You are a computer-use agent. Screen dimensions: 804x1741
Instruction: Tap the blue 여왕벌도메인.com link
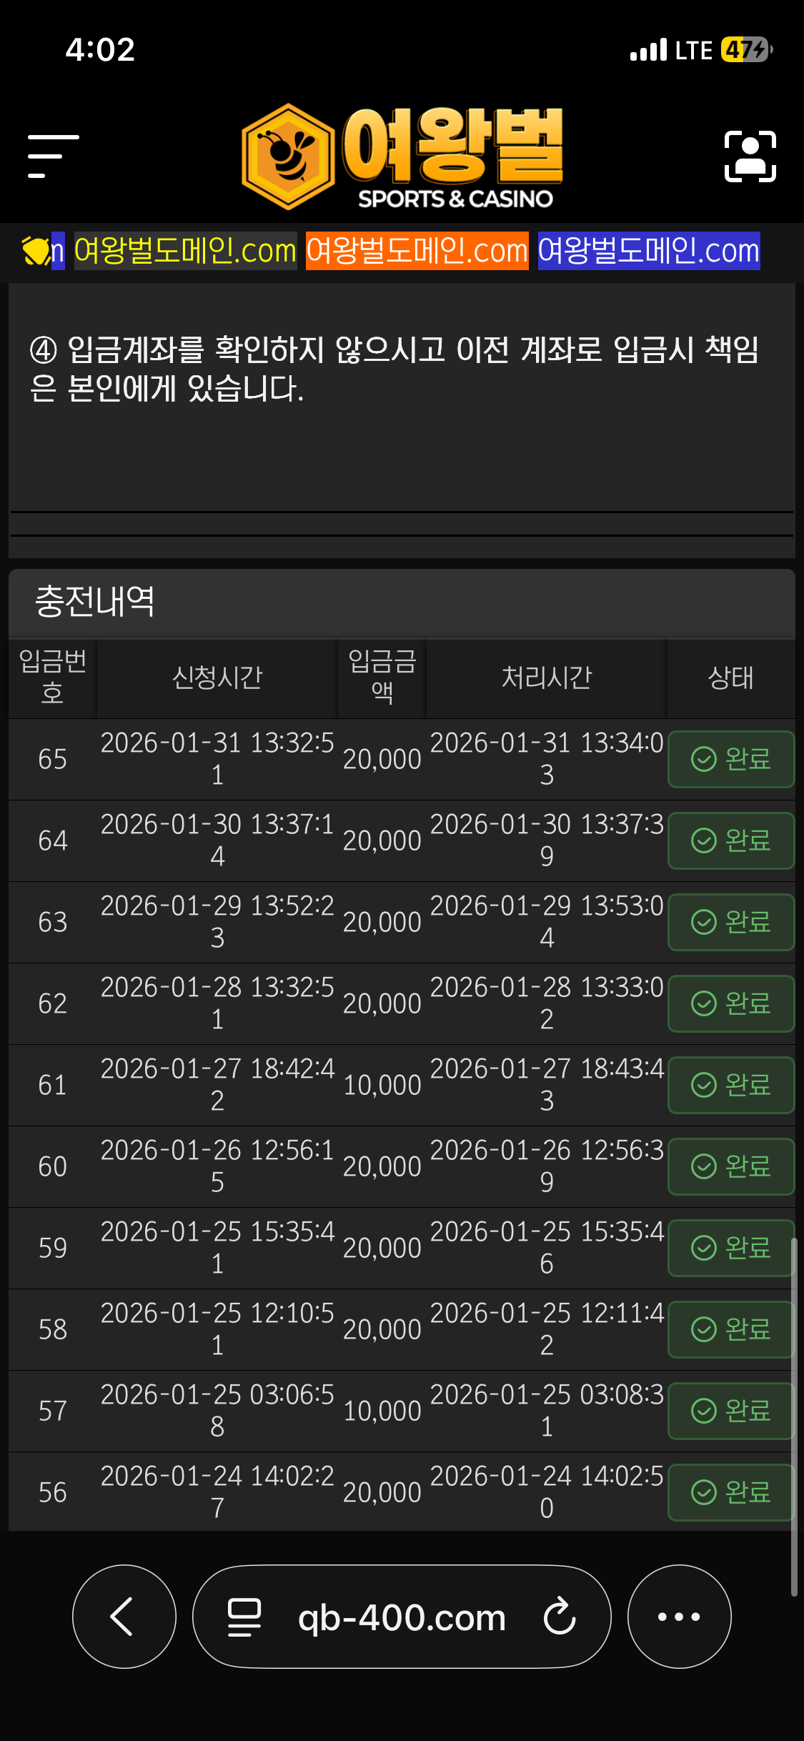[x=648, y=251]
